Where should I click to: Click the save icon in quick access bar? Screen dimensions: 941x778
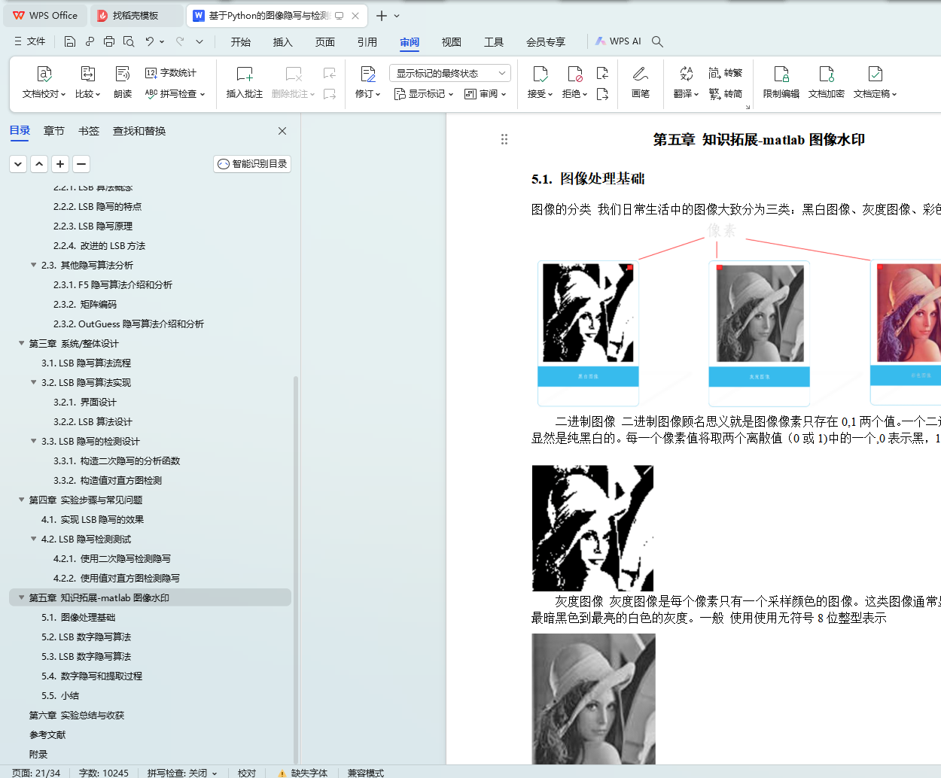pyautogui.click(x=70, y=41)
